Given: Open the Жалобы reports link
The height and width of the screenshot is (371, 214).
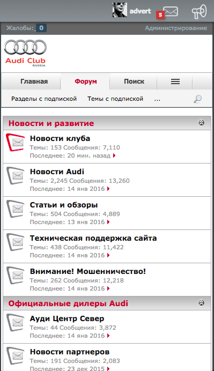Looking at the screenshot, I should [20, 28].
